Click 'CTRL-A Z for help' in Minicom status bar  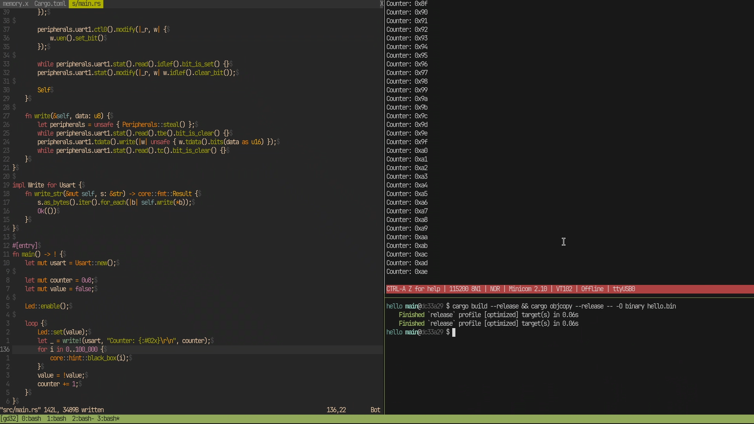pyautogui.click(x=413, y=289)
